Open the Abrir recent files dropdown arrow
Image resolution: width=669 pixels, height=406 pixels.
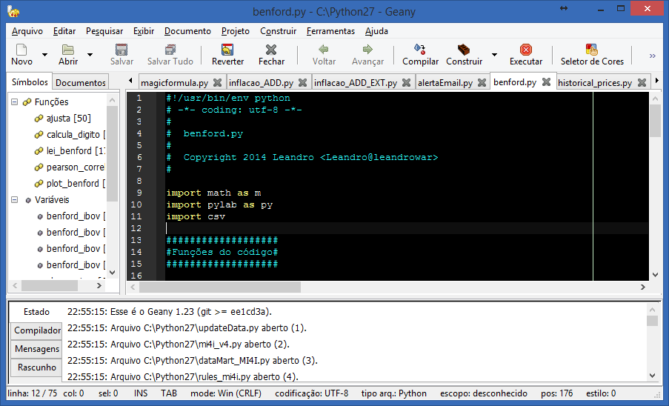tap(90, 55)
